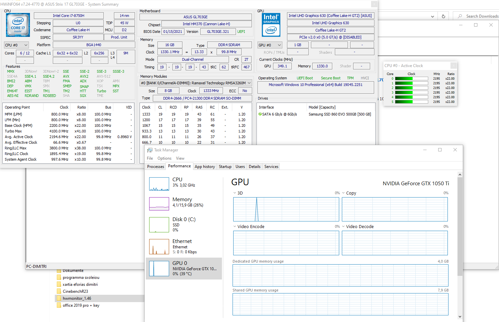
Task: Click the Intel Core i7 CPU logo
Action: coord(18,25)
